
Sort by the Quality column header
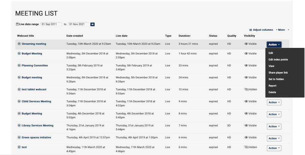click(232, 36)
